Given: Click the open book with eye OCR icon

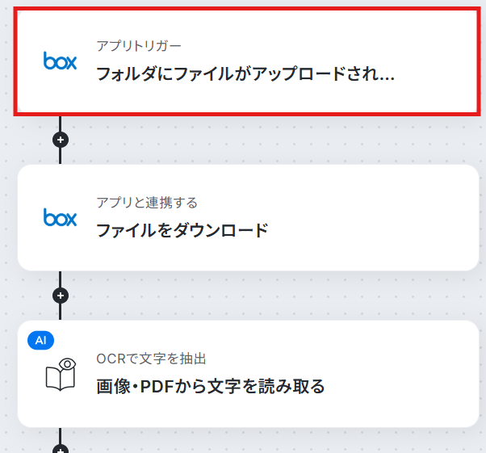Looking at the screenshot, I should (x=61, y=374).
